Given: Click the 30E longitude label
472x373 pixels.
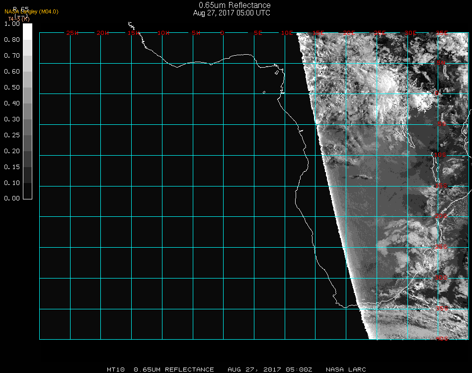Looking at the screenshot, I should [x=410, y=33].
